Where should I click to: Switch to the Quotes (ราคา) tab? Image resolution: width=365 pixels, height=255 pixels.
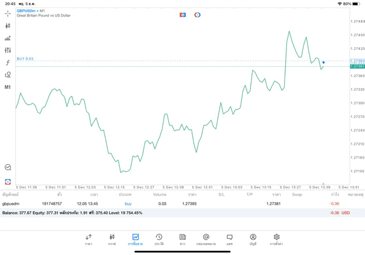tap(88, 238)
